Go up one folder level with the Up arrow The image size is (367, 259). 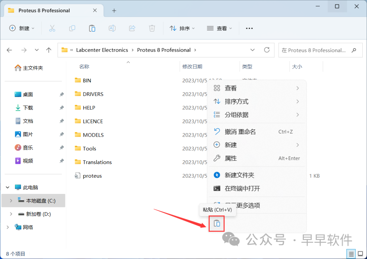click(49, 50)
